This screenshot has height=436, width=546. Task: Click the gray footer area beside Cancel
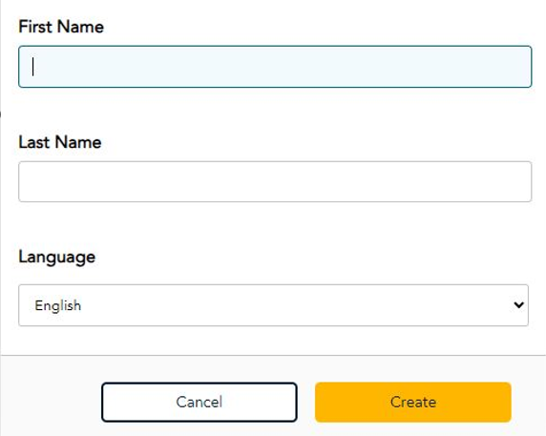coord(51,402)
